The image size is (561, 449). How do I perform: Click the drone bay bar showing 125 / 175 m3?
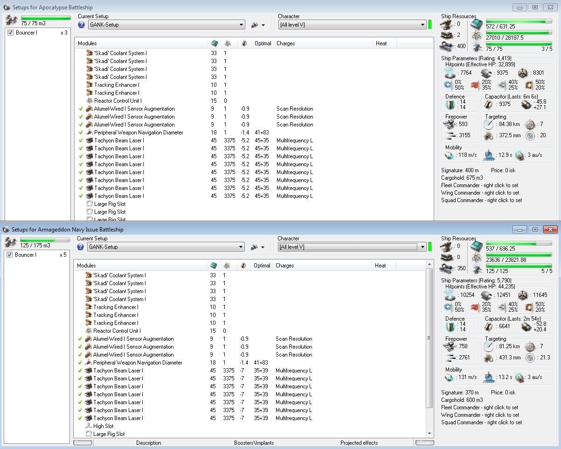[45, 240]
